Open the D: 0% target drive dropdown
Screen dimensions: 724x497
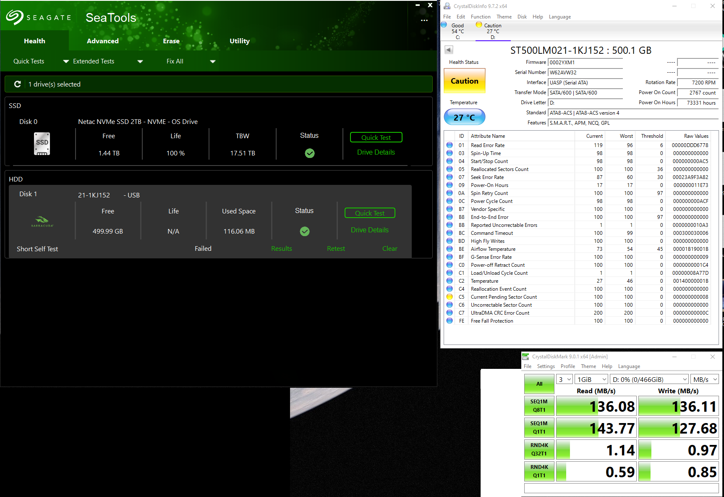[x=649, y=379]
